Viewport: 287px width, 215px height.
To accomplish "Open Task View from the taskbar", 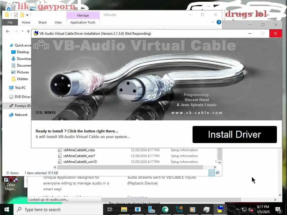I will click(110, 209).
